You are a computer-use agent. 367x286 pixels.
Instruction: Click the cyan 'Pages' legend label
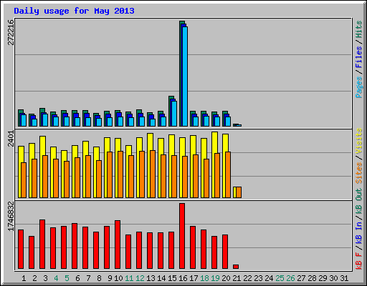click(x=358, y=87)
